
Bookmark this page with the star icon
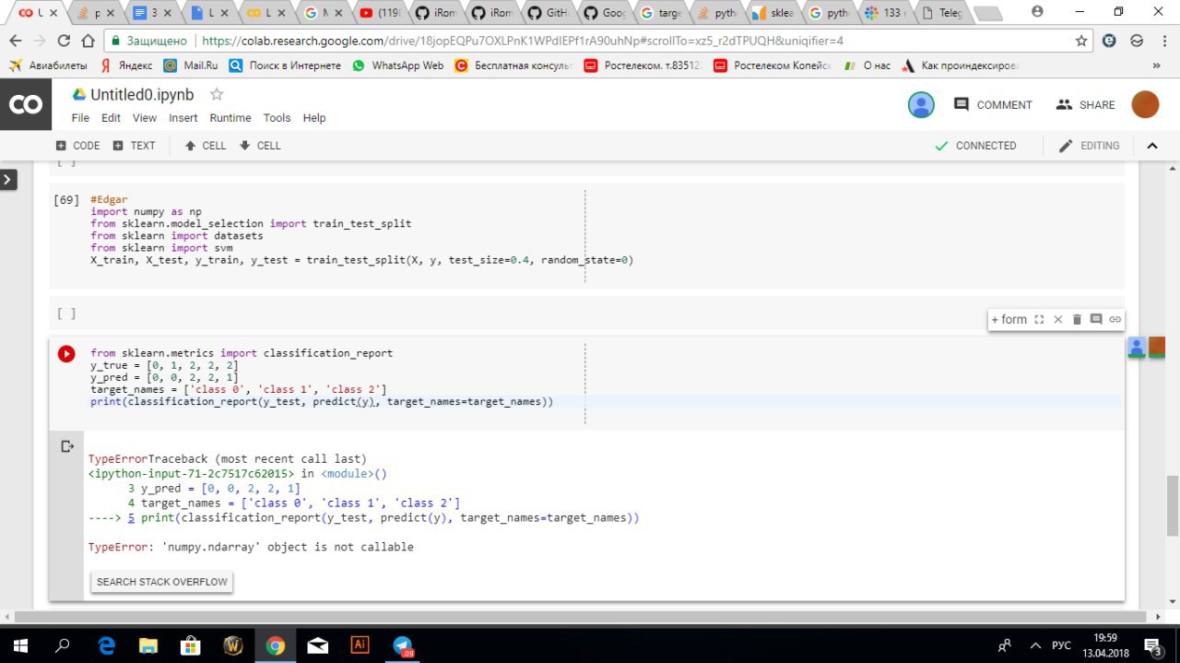tap(1081, 41)
